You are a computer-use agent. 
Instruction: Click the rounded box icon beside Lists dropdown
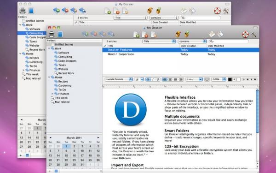(x=207, y=79)
